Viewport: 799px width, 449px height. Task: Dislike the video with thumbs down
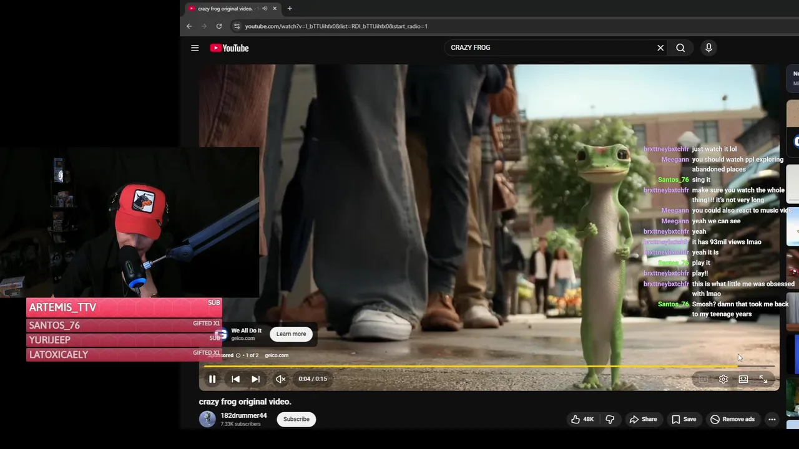click(610, 419)
